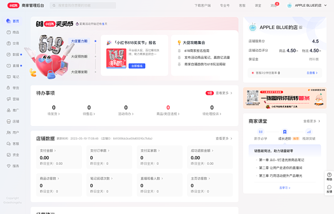The image size is (334, 214).
Task: Expand the APPLE BLUE的店 account dropdown arrow
Action: (325, 5)
